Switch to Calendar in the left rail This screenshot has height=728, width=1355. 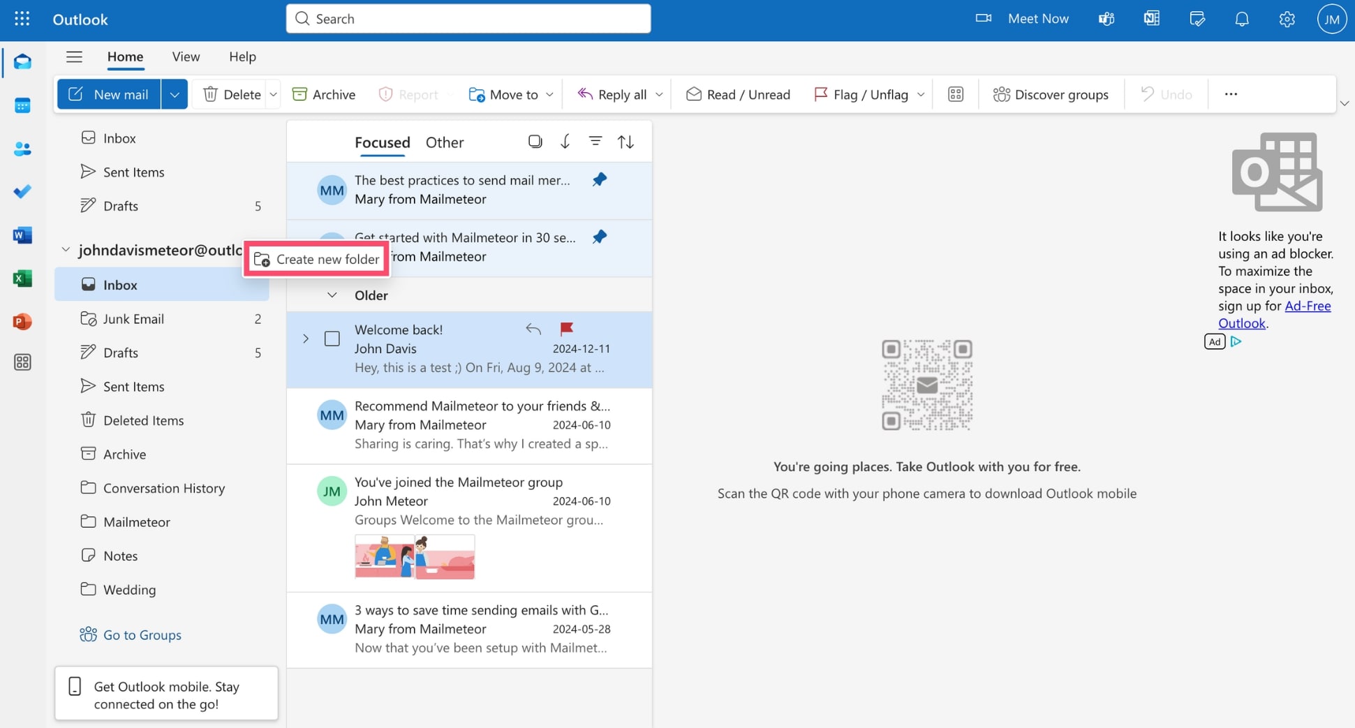[22, 105]
